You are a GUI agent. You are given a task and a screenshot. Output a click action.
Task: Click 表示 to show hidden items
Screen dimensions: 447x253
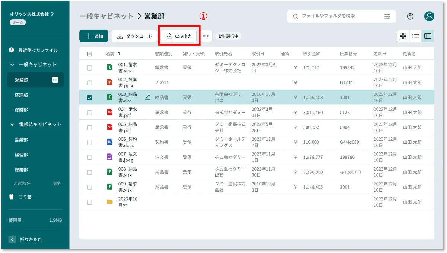[x=57, y=183]
